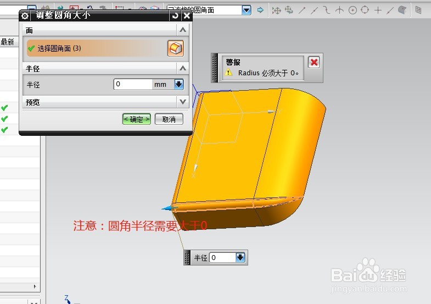Toggle Arc Center snap

point(352,10)
